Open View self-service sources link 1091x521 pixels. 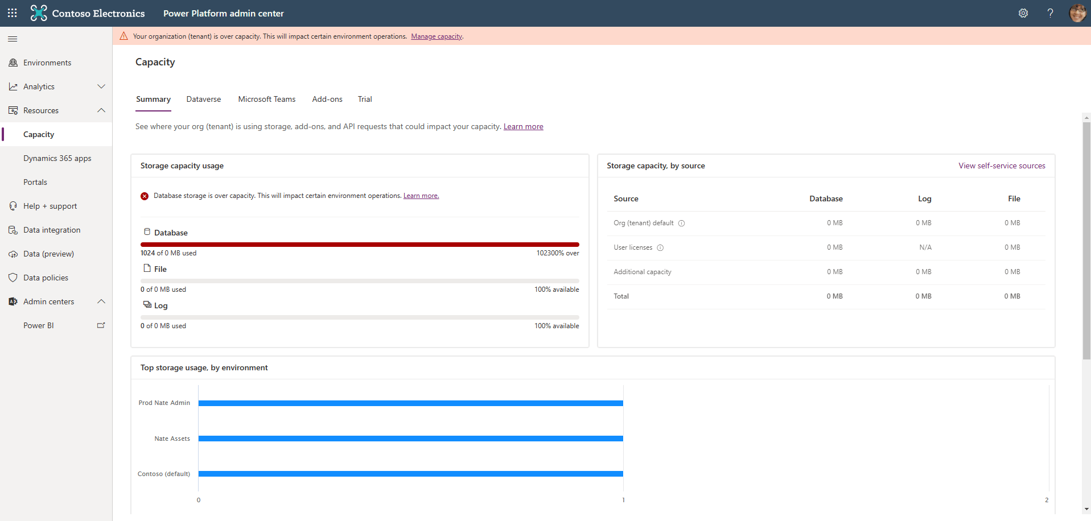point(1002,166)
